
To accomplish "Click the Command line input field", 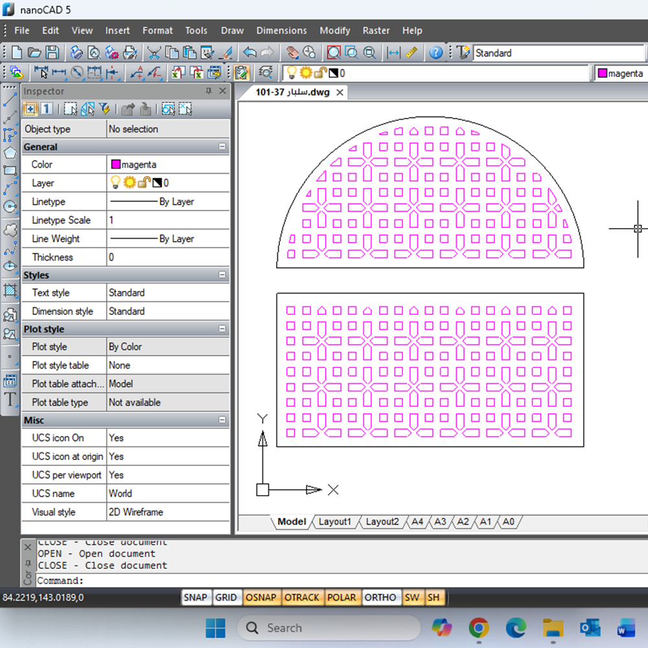I will [259, 581].
